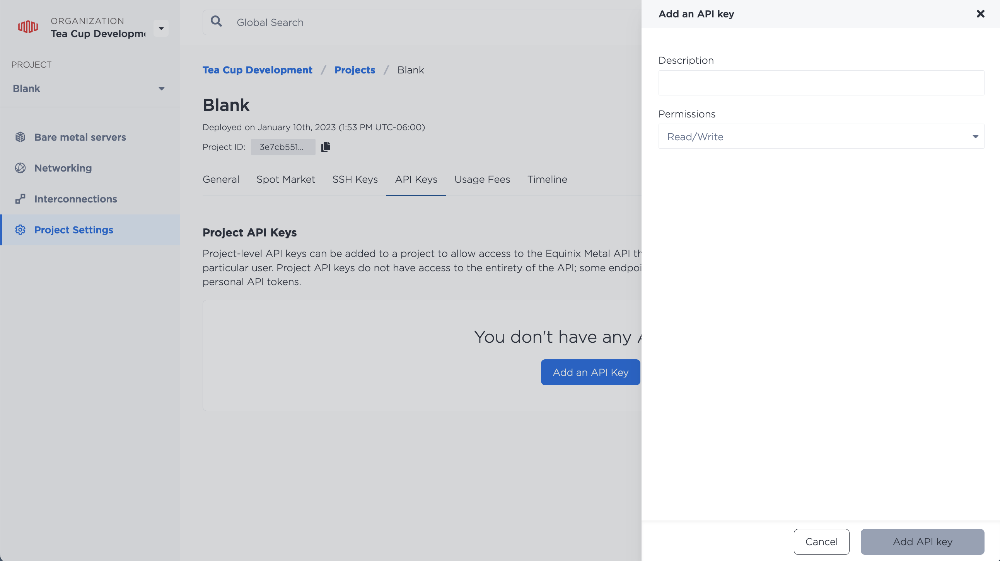Open the organization switcher dropdown arrow

161,28
